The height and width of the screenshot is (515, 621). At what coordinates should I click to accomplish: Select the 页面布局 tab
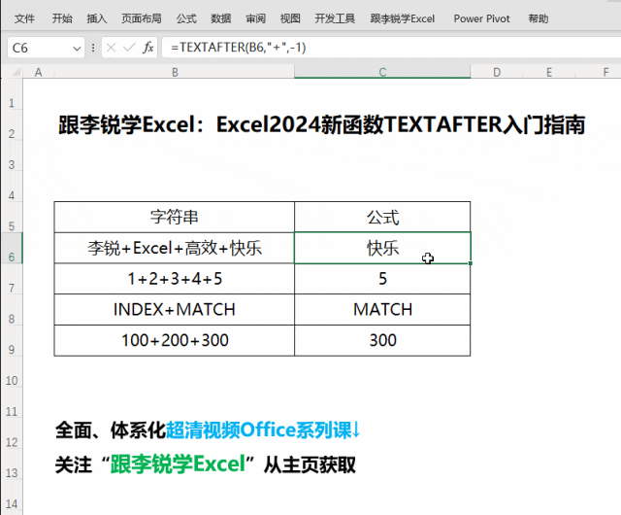coord(142,18)
